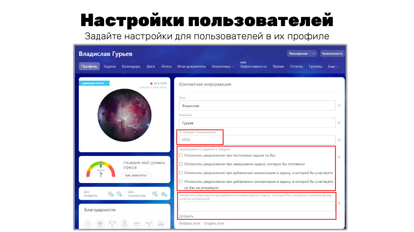
Task: Choose the cocktail glass gratitude icon
Action: point(149,224)
